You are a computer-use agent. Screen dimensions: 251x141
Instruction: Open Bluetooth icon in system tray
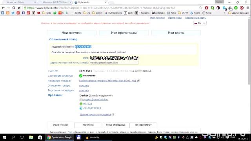click(179, 137)
